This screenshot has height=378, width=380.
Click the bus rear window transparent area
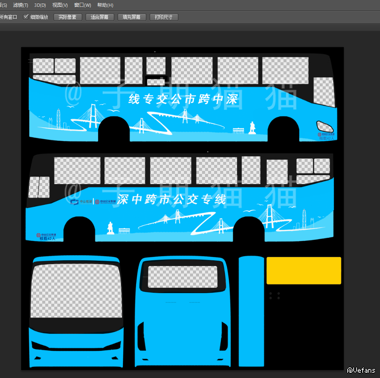[182, 277]
